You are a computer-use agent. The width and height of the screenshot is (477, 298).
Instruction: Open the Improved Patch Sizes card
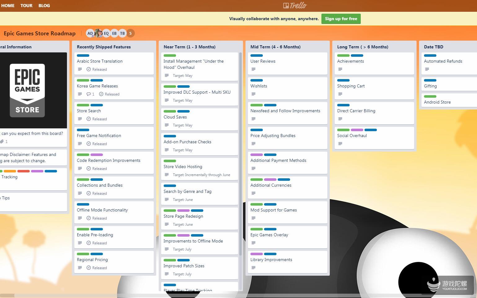pyautogui.click(x=200, y=268)
